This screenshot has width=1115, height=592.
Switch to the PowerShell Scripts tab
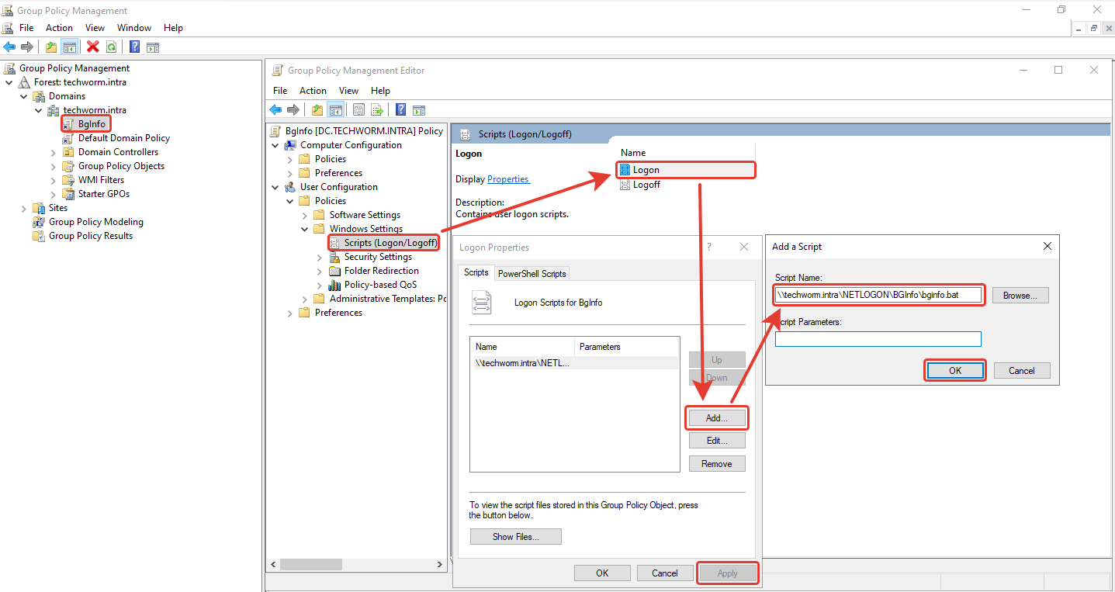(x=532, y=273)
